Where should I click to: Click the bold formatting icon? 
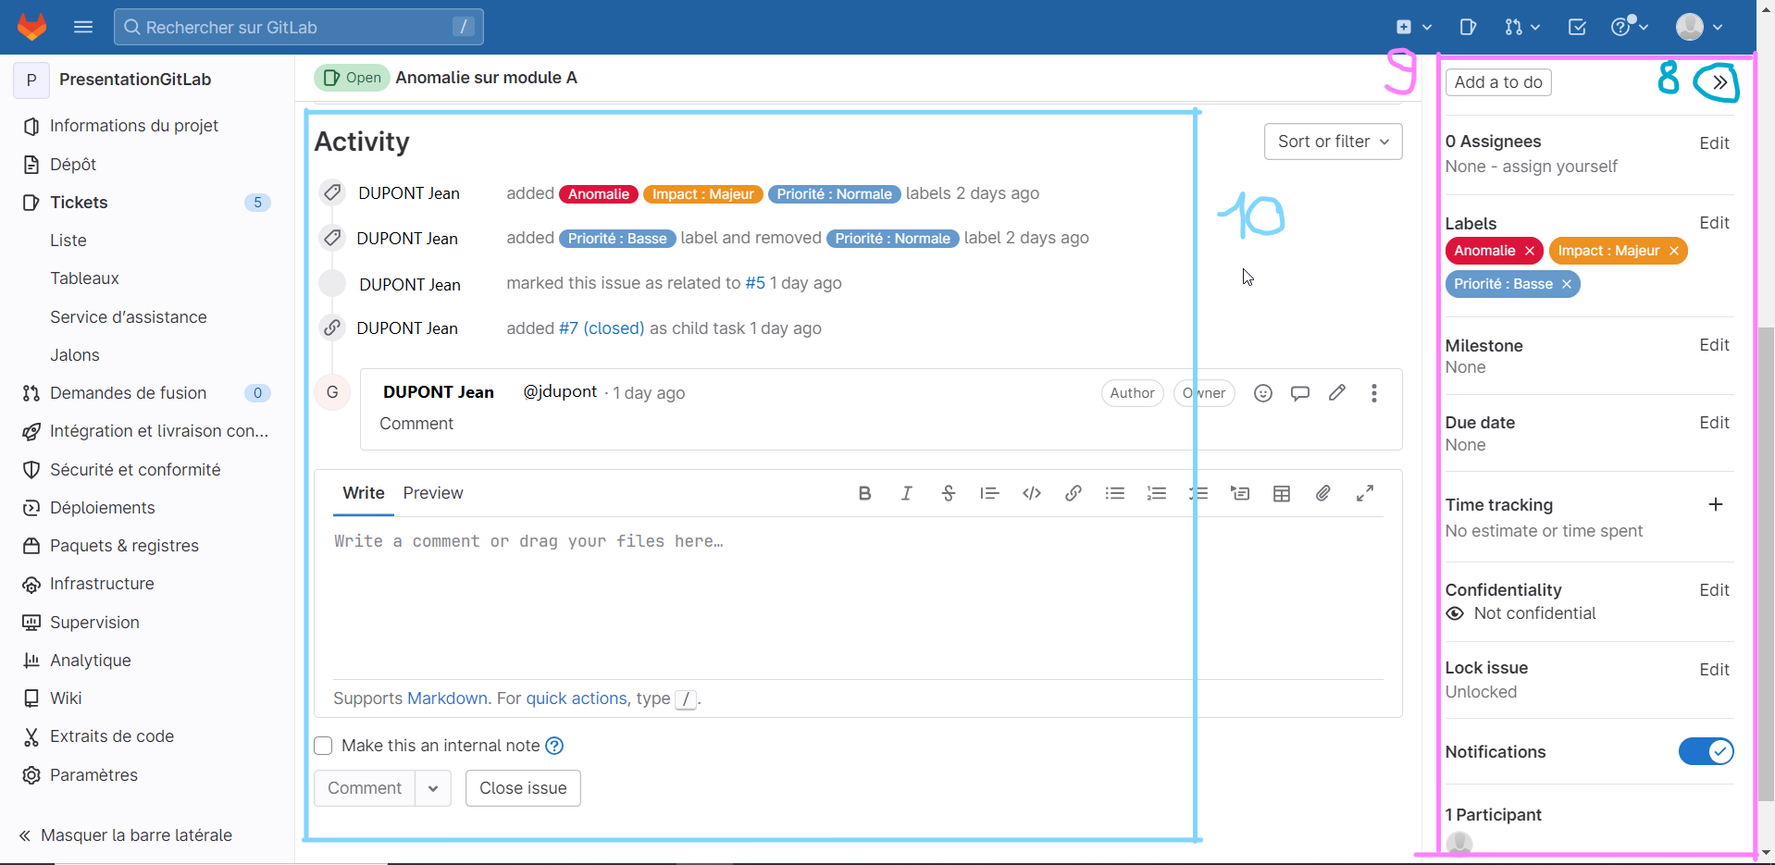tap(864, 494)
